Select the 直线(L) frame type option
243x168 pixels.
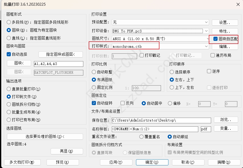click(x=9, y=38)
